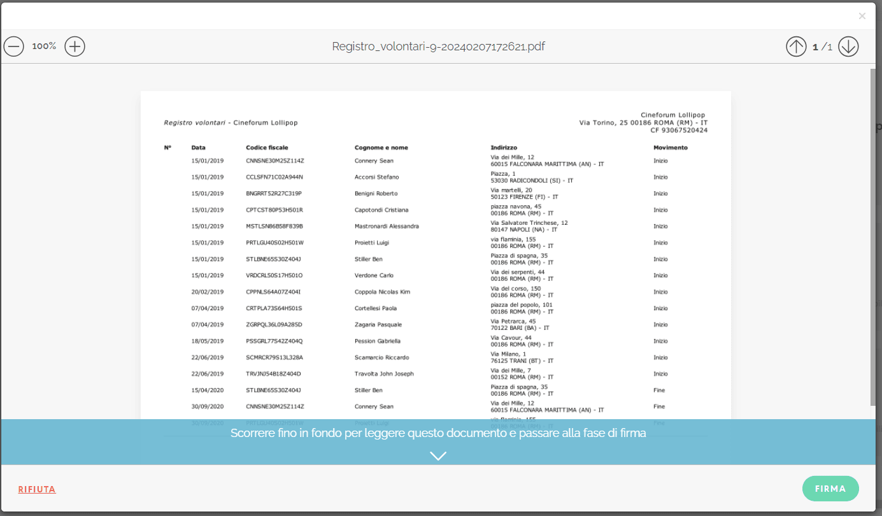
Task: Click the RIFIUTA link to reject document
Action: 37,489
